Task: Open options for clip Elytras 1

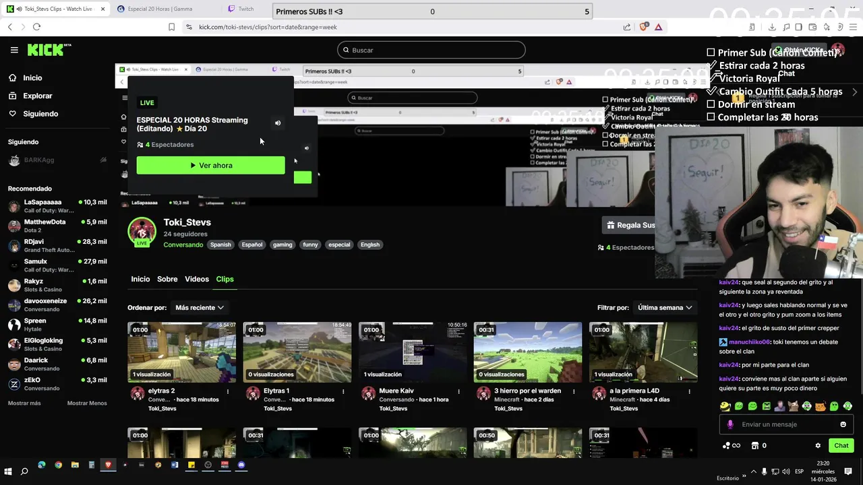Action: (343, 391)
